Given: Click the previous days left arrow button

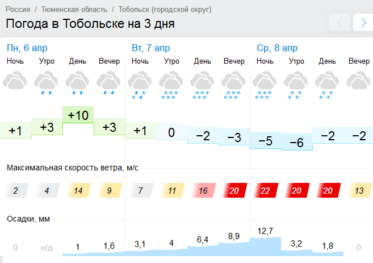Looking at the screenshot, I should tap(340, 22).
